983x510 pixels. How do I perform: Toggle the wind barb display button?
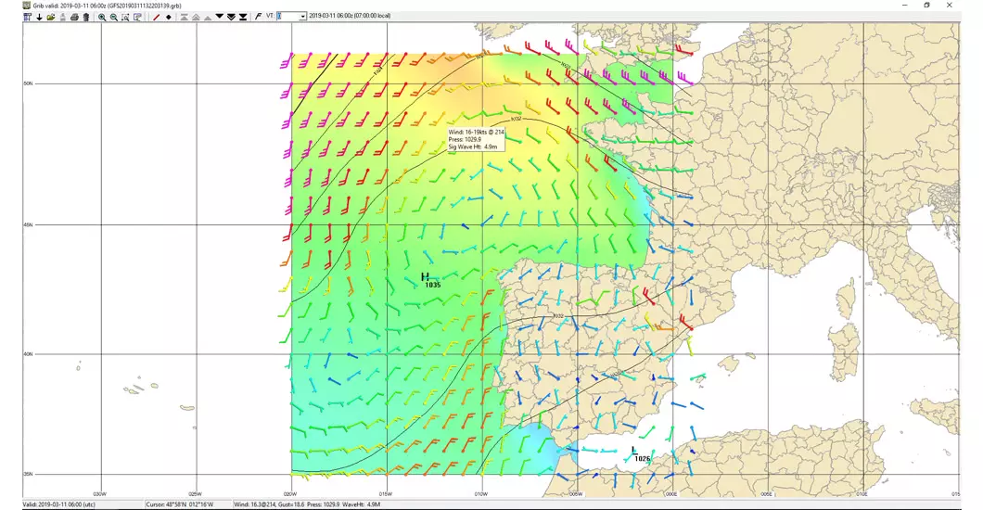pyautogui.click(x=258, y=17)
